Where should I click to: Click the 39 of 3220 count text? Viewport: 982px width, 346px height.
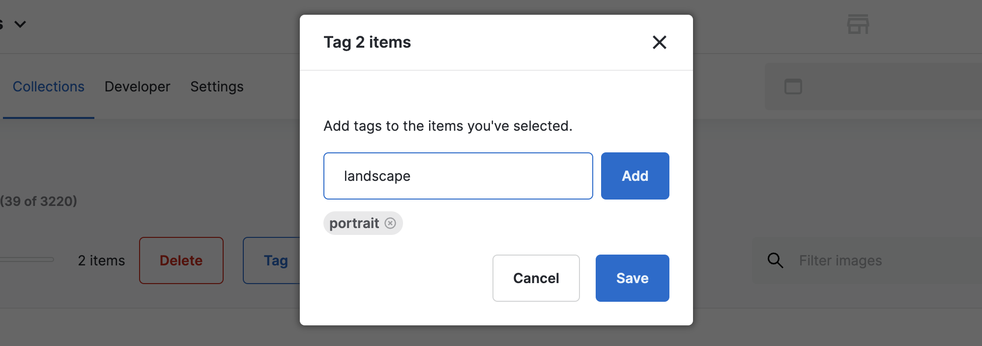coord(38,201)
